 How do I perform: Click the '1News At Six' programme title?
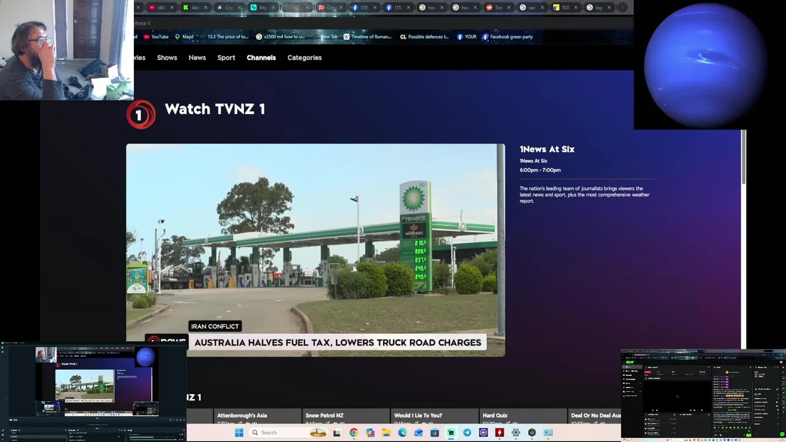[547, 149]
